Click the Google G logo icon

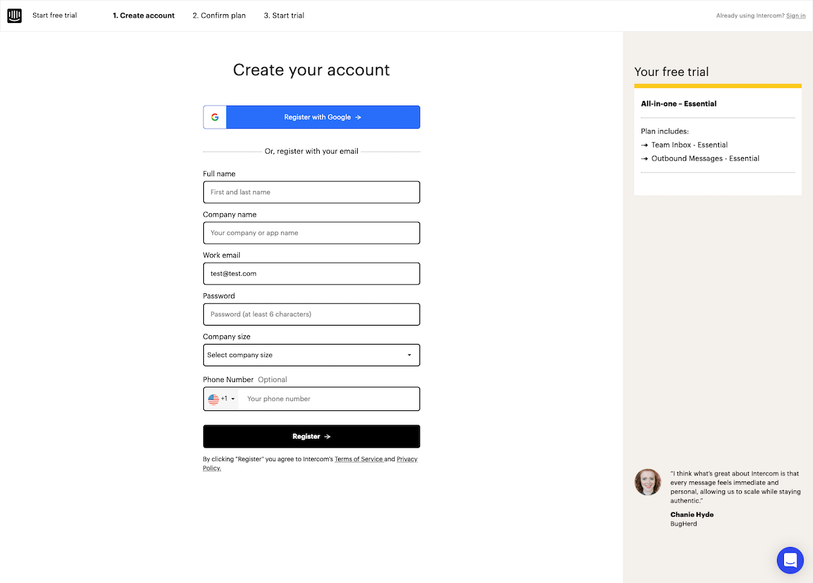(215, 117)
